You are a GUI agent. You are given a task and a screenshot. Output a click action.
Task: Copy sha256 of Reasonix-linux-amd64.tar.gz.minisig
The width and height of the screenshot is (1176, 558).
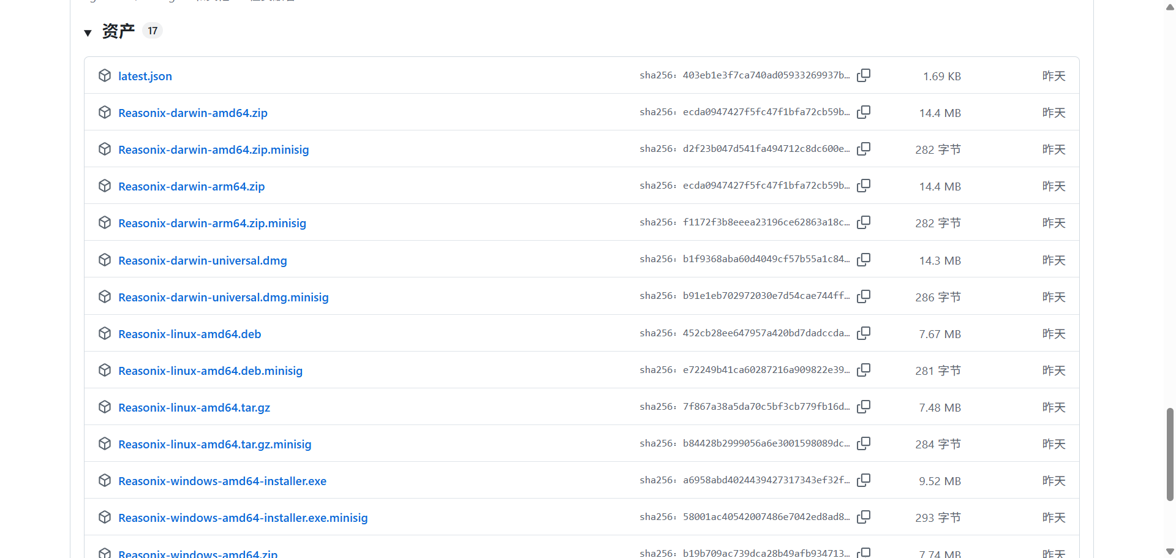[x=864, y=443]
